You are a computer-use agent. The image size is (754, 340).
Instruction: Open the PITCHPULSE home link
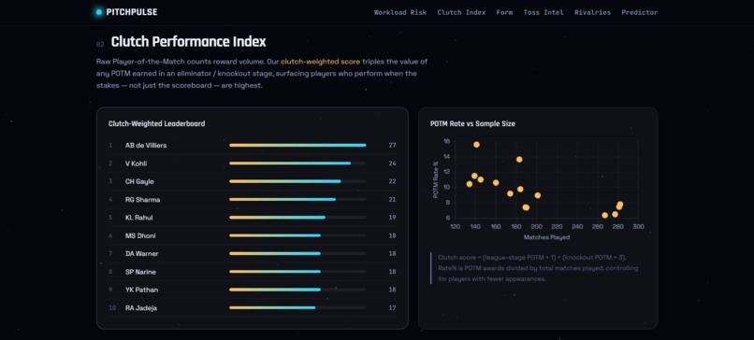127,12
